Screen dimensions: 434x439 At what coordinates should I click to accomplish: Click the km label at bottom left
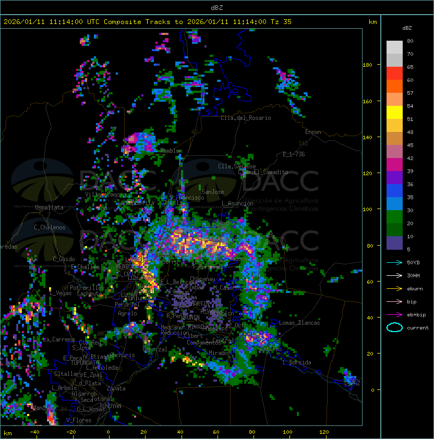(8, 433)
